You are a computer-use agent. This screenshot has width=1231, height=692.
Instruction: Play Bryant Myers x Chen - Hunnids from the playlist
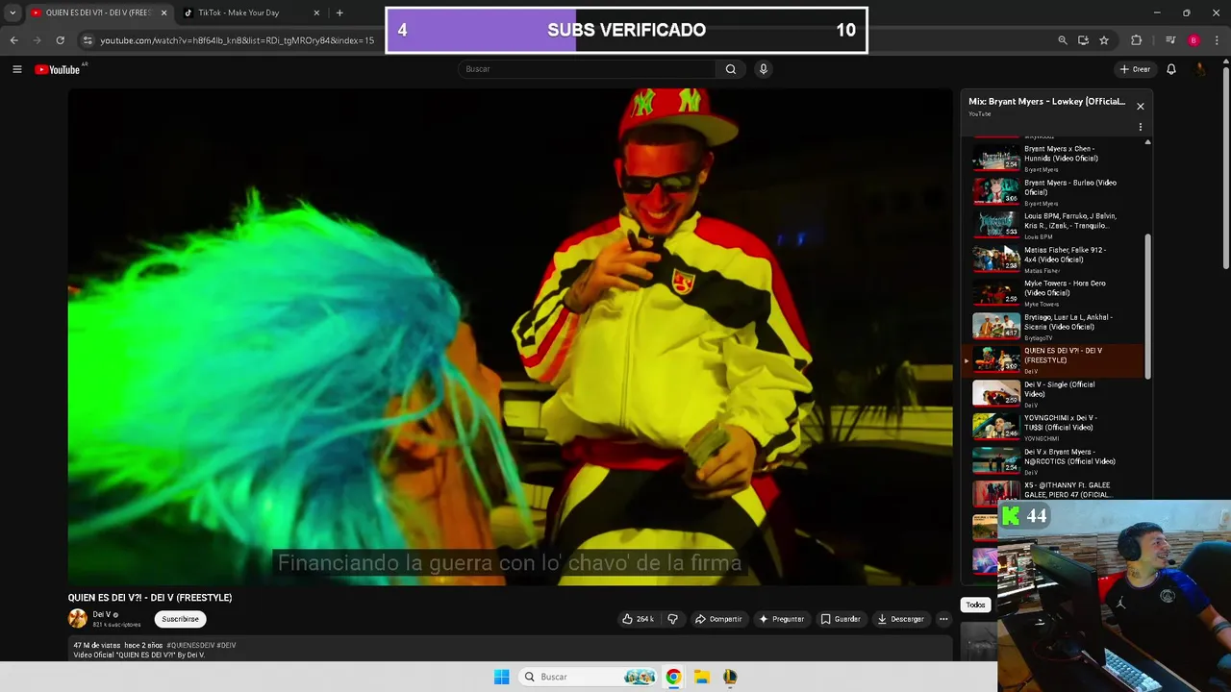point(1054,159)
